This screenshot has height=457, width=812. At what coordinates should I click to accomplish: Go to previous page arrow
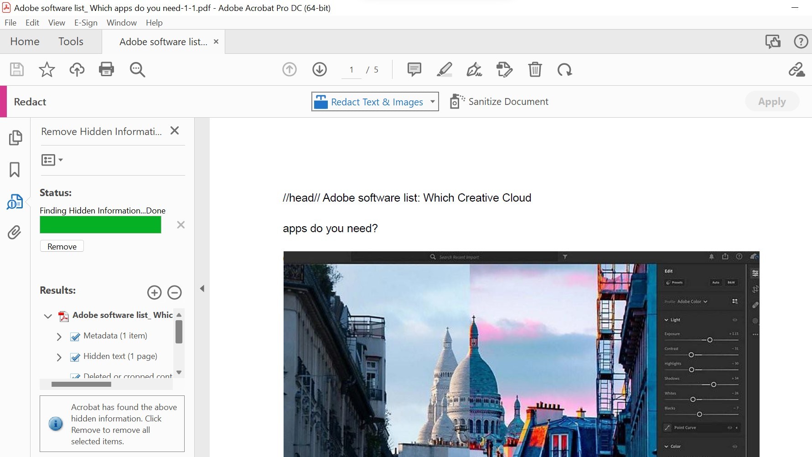pyautogui.click(x=290, y=69)
